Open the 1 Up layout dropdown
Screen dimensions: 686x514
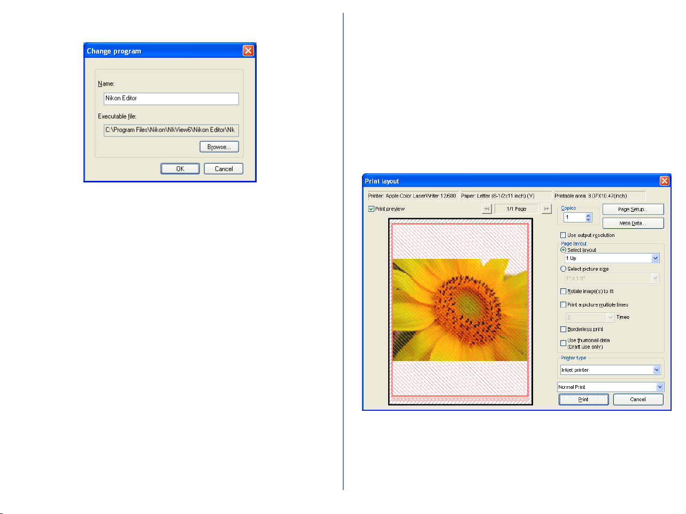coord(656,258)
